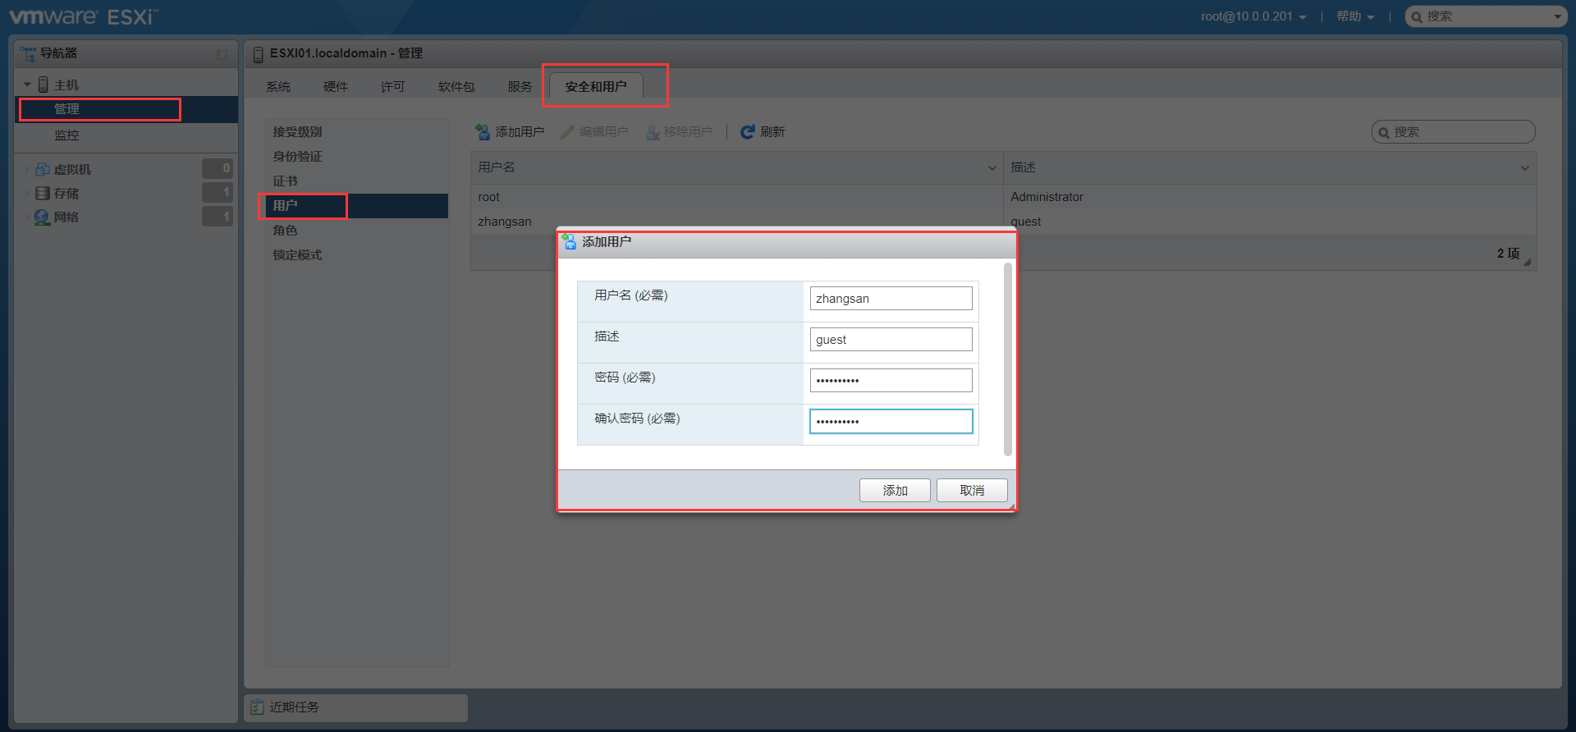Select 接受级别 in the side menu
Screen dimensions: 1576x732
[x=357, y=132]
